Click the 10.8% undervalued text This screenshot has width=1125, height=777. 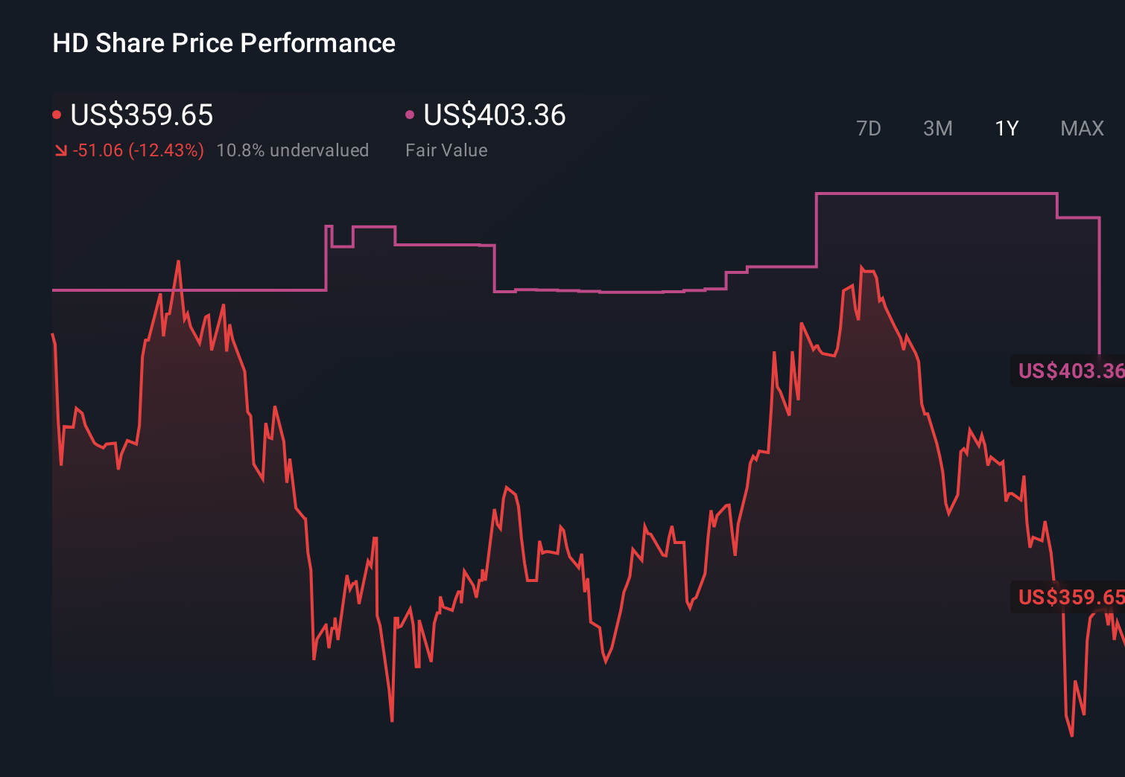[293, 150]
